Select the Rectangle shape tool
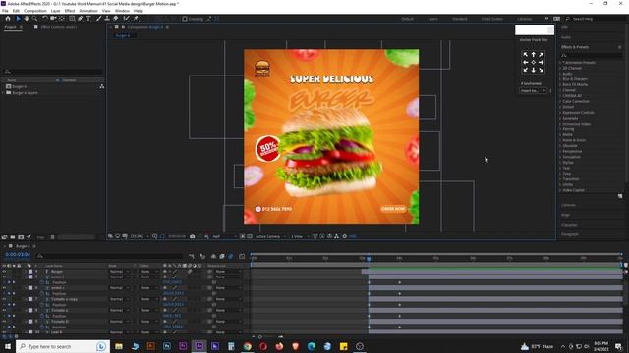629x353 pixels. pyautogui.click(x=72, y=19)
